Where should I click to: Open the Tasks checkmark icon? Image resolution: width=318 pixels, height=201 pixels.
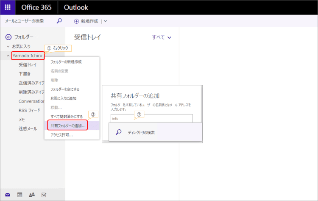[x=44, y=195]
